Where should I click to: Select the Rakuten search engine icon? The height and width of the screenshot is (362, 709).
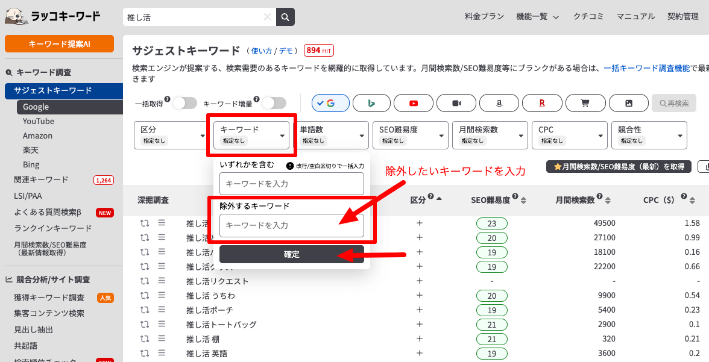pyautogui.click(x=542, y=103)
